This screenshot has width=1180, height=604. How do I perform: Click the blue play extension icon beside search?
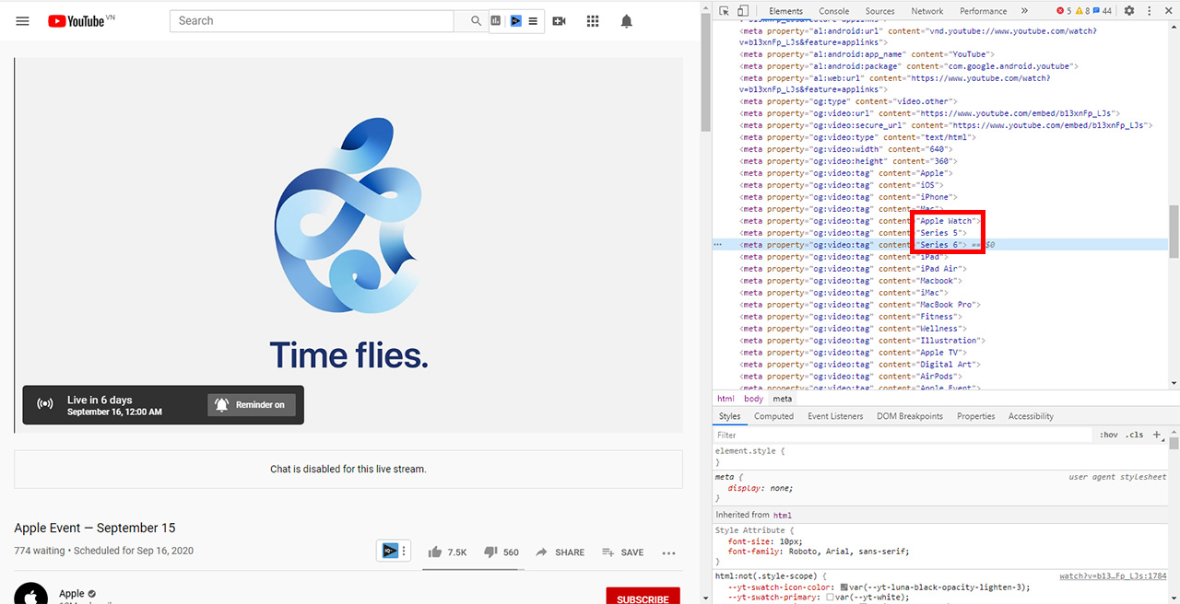(x=515, y=20)
